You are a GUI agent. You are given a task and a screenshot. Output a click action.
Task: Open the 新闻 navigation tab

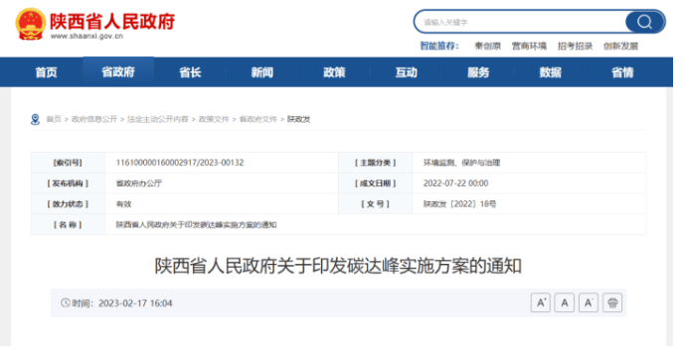262,72
